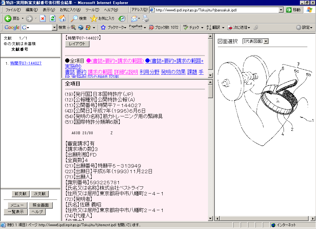Click the Internet zone globe icon in status bar
The image size is (316, 229).
(x=273, y=225)
